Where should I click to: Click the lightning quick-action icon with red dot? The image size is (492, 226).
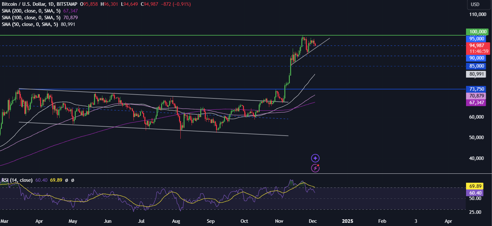315,168
